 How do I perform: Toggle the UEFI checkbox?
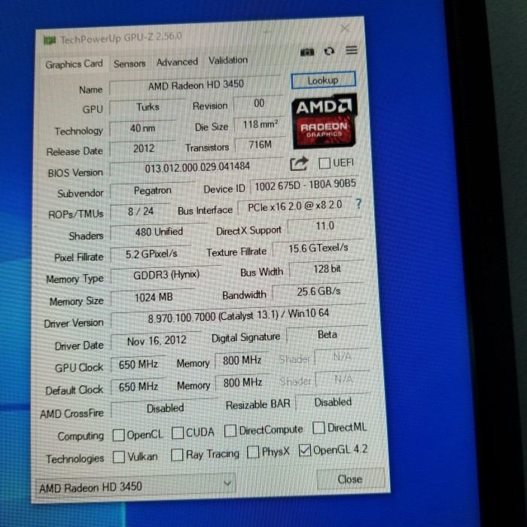click(x=324, y=163)
